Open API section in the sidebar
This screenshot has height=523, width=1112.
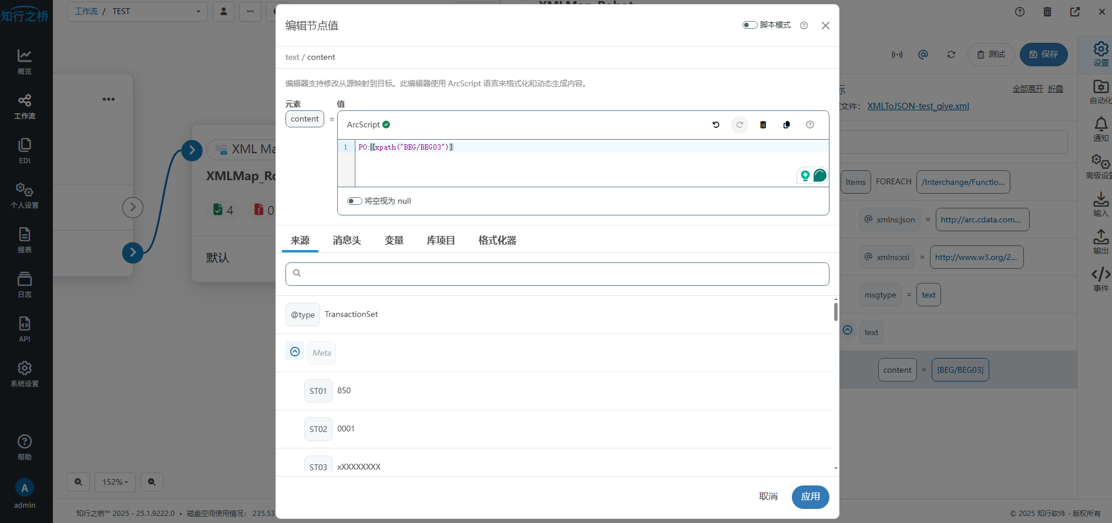25,329
